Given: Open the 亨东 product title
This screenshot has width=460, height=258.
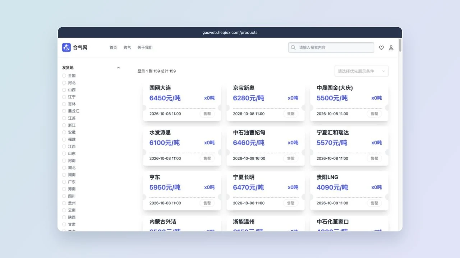Looking at the screenshot, I should click(155, 177).
